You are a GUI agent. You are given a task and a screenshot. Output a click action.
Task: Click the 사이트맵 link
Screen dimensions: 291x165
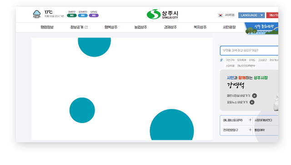[230, 15]
